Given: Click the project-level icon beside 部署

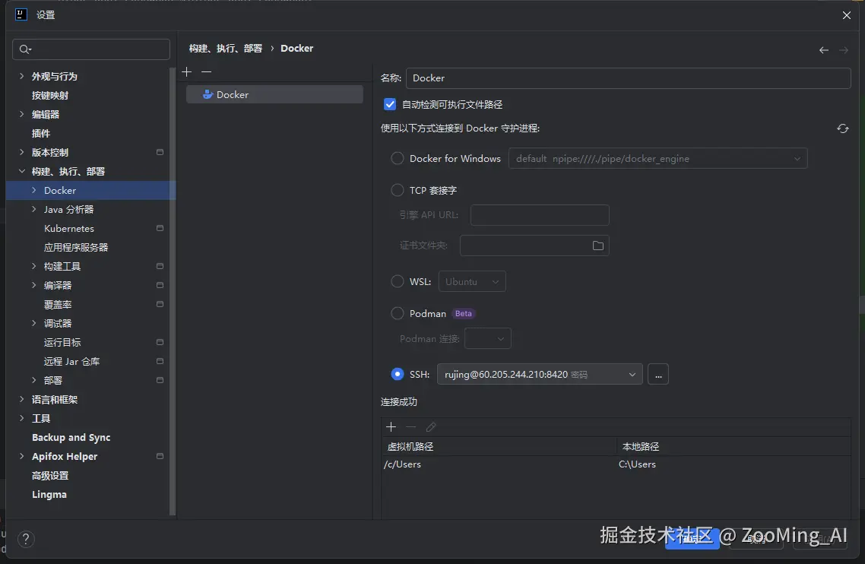Looking at the screenshot, I should pyautogui.click(x=160, y=380).
